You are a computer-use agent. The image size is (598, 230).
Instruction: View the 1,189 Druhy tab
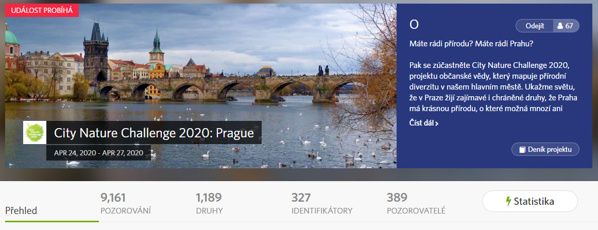209,204
